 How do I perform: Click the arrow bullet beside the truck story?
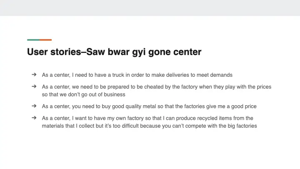coord(34,75)
